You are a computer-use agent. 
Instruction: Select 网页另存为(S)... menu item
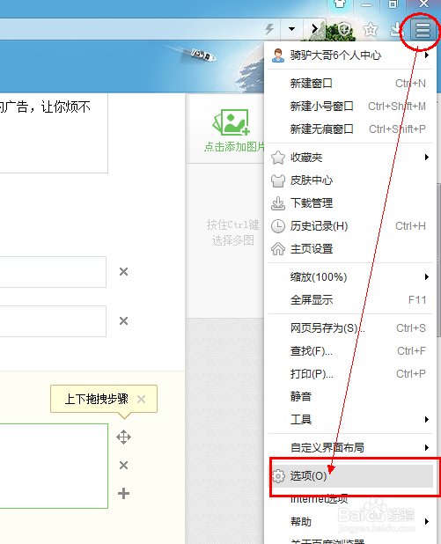point(350,327)
